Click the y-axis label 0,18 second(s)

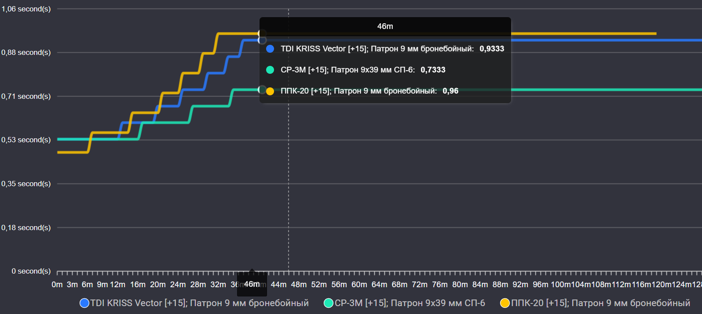[x=26, y=227]
